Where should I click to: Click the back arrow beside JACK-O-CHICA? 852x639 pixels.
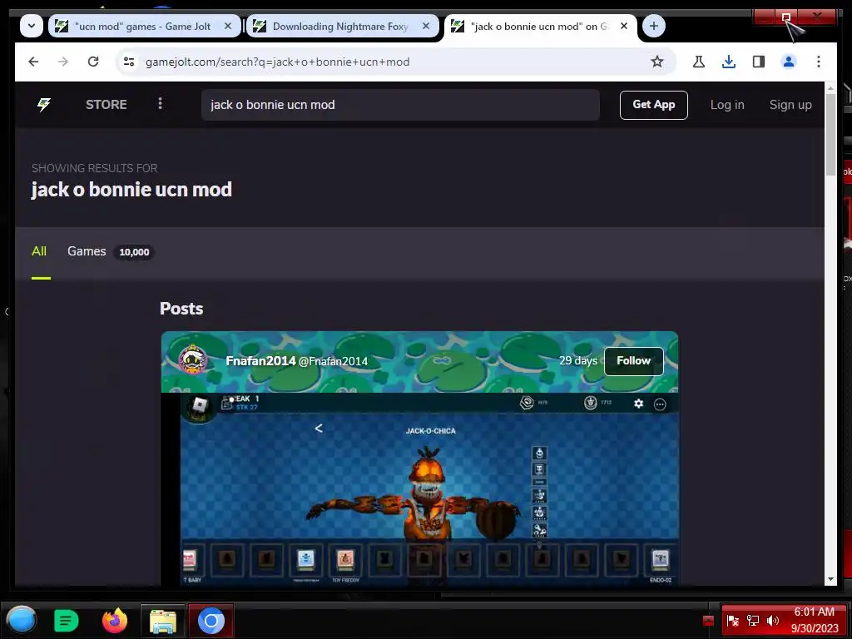(319, 428)
